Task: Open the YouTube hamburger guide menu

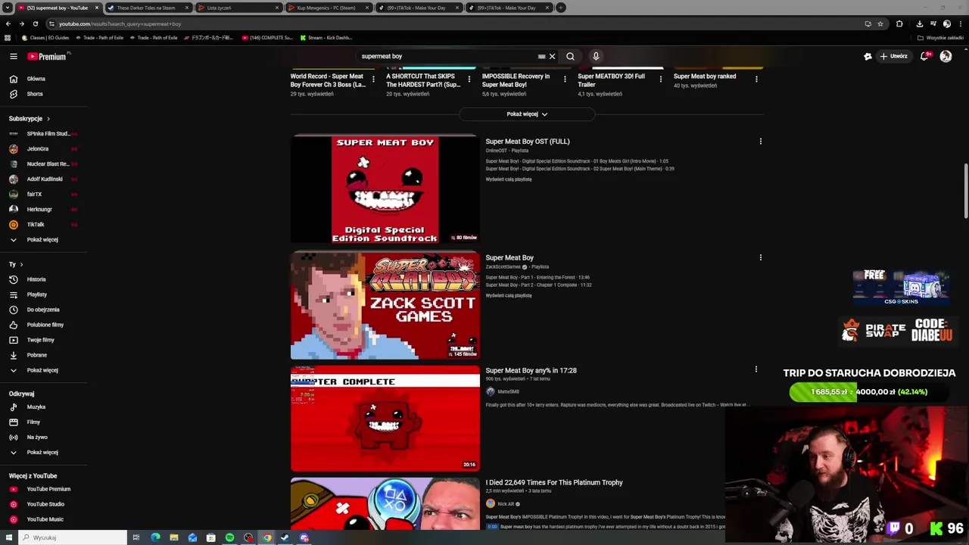Action: 13,56
